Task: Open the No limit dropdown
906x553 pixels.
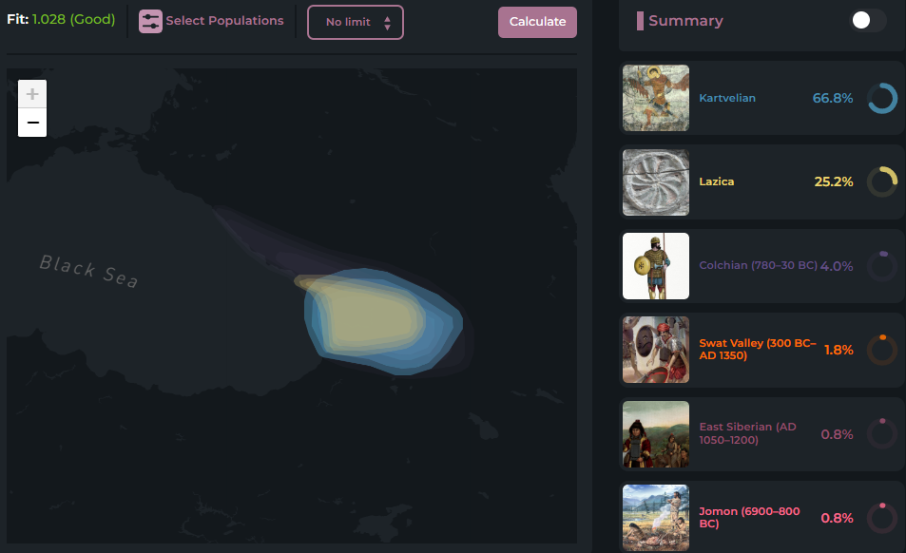Action: (356, 22)
